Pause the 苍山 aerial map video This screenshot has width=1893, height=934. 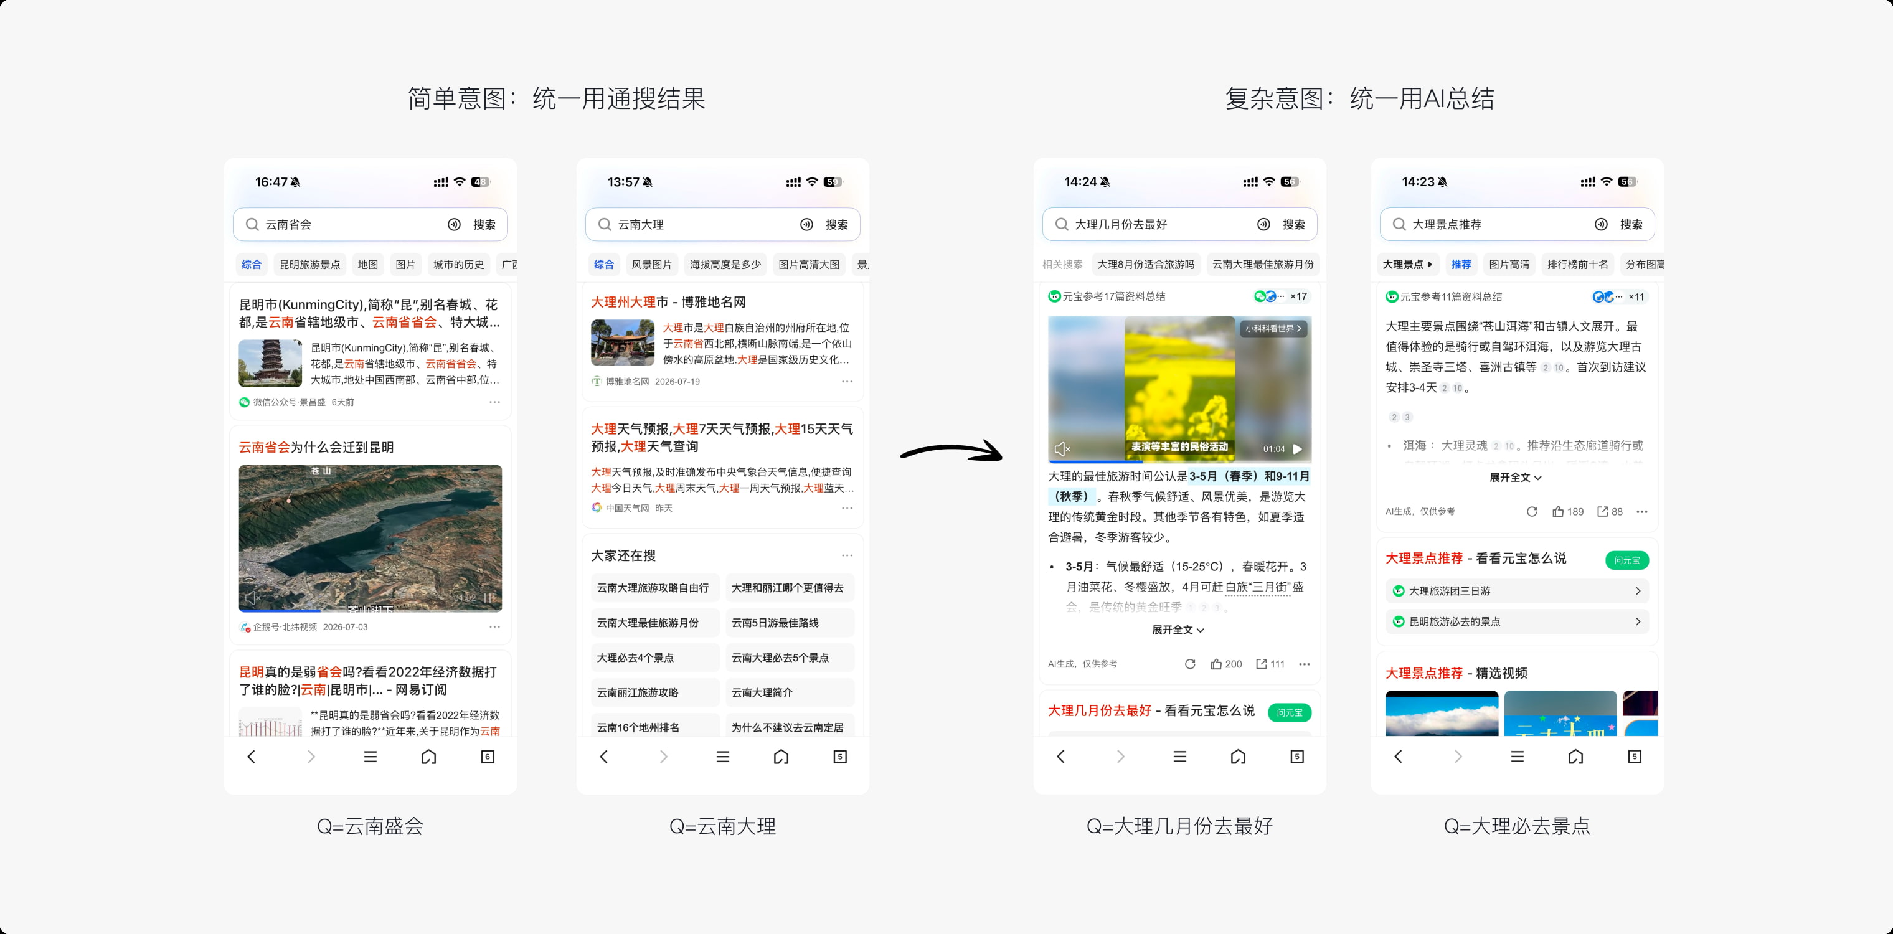point(489,597)
